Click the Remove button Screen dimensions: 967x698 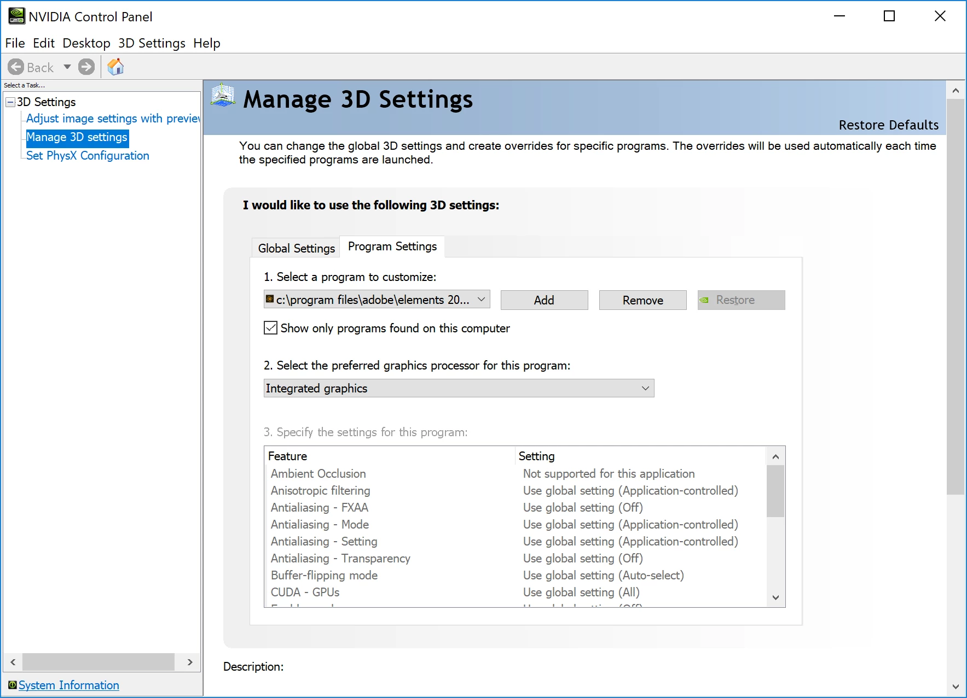642,300
